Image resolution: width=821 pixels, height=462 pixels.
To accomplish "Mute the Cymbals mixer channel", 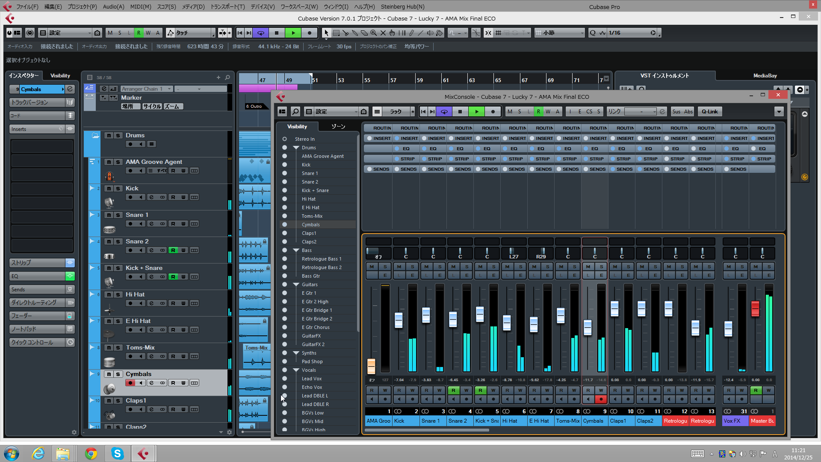I will click(588, 267).
